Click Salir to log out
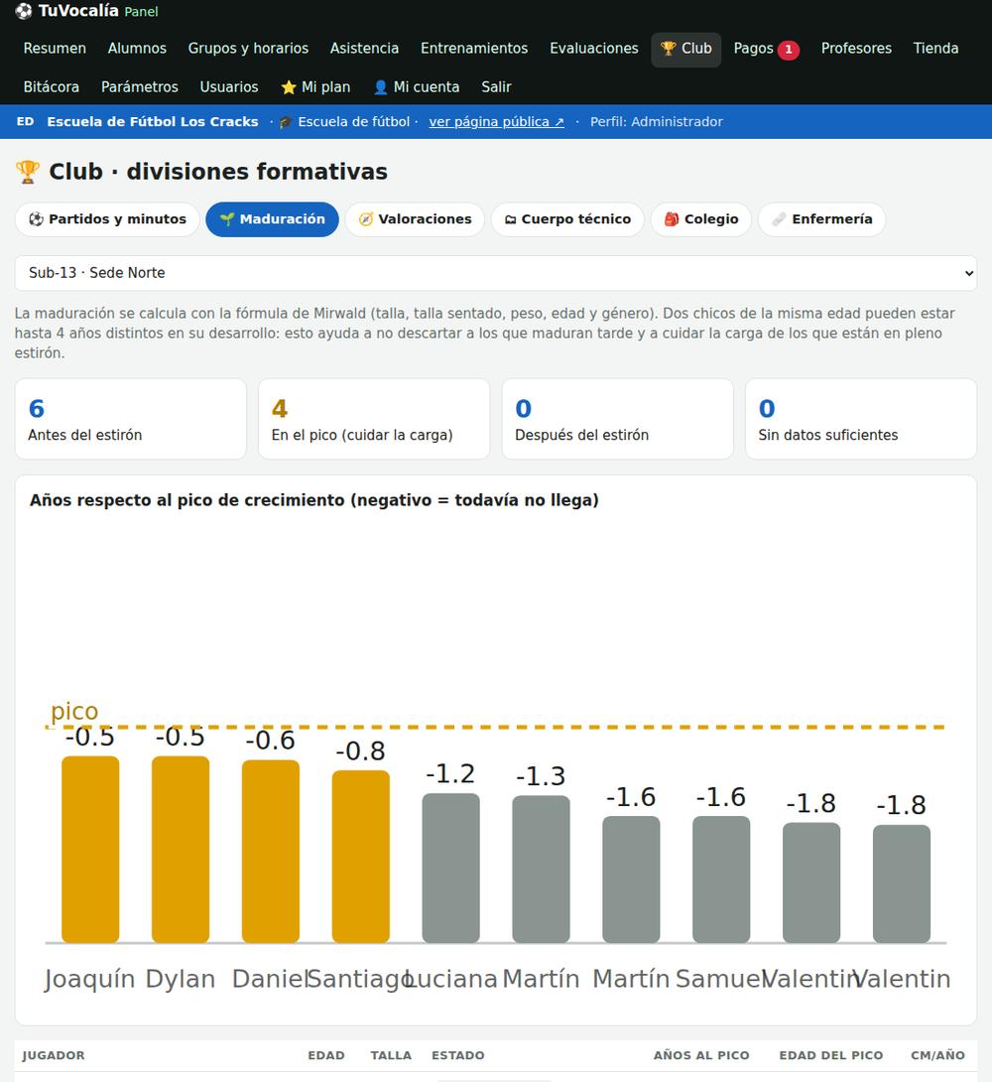The image size is (992, 1082). click(496, 87)
